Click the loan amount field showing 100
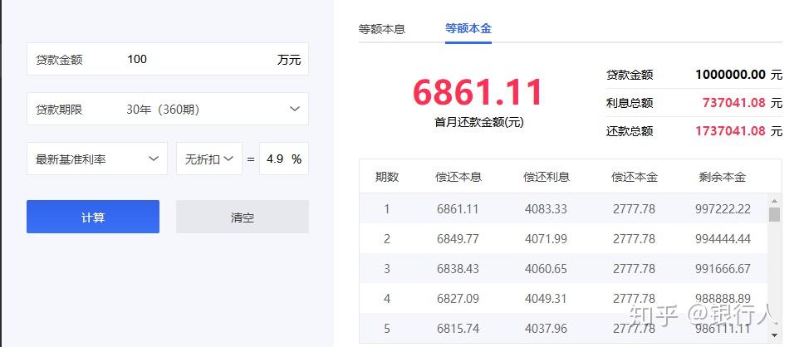 (168, 59)
